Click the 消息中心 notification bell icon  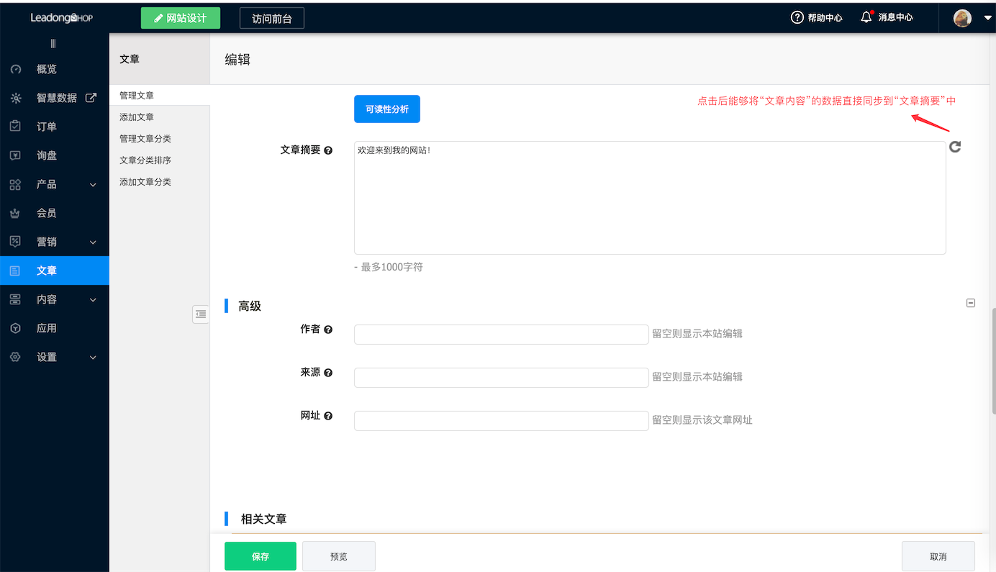tap(865, 16)
